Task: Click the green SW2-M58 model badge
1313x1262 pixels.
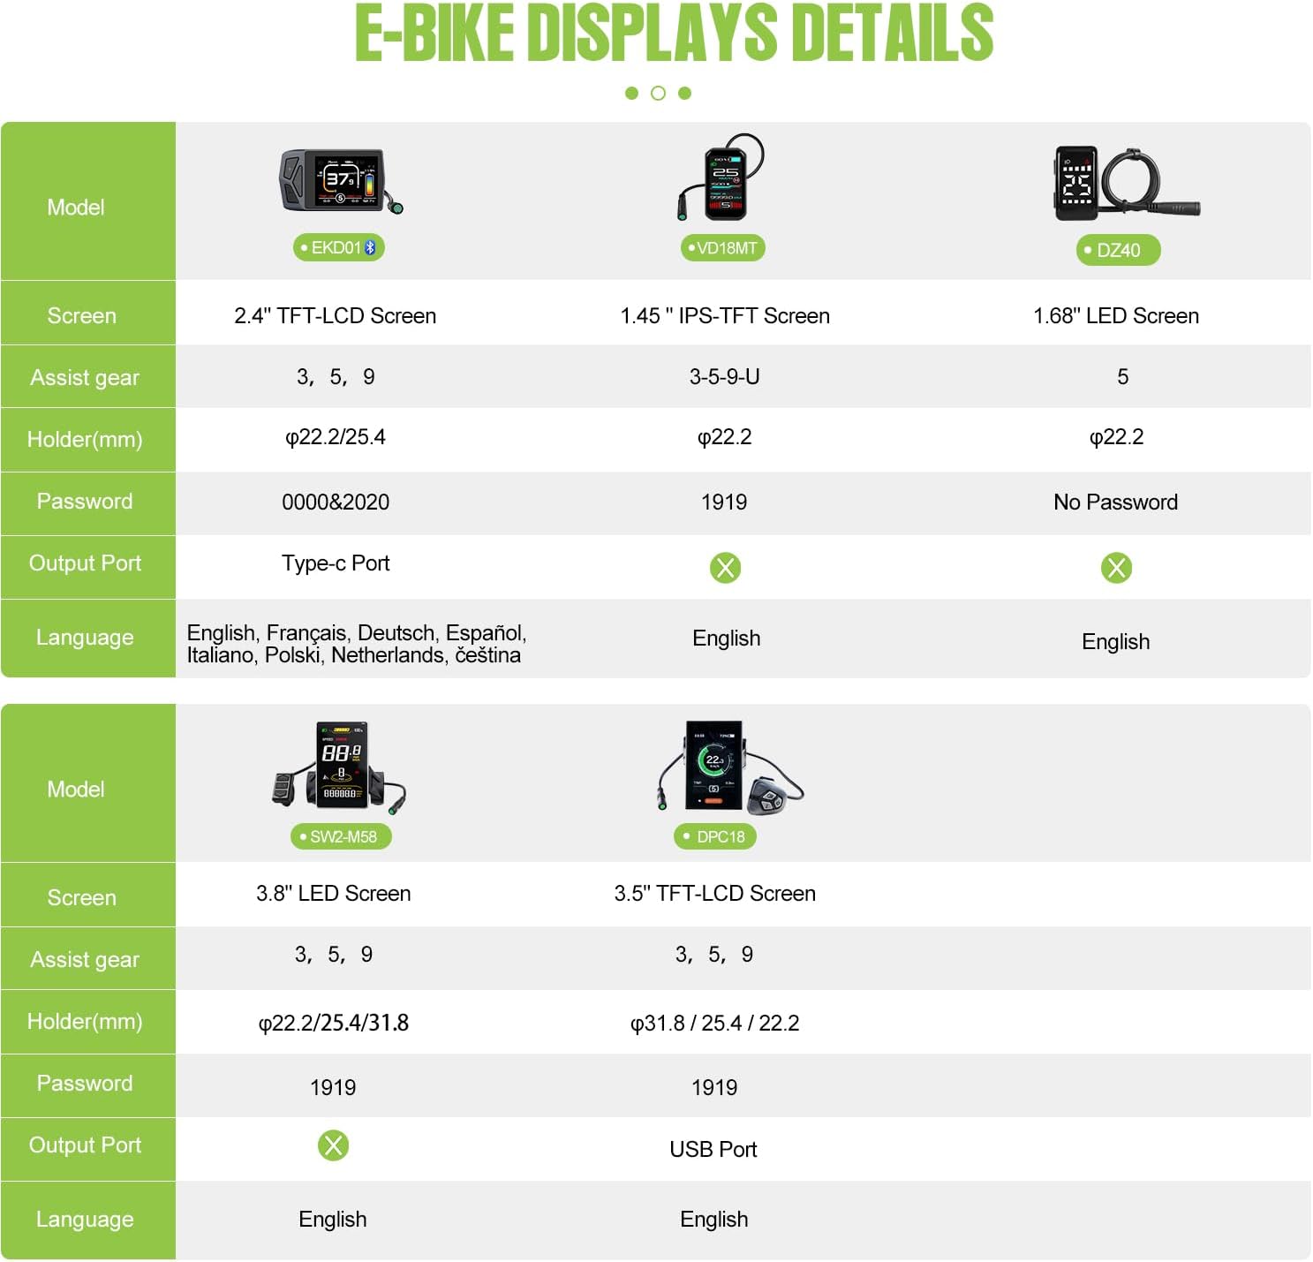Action: click(x=341, y=836)
